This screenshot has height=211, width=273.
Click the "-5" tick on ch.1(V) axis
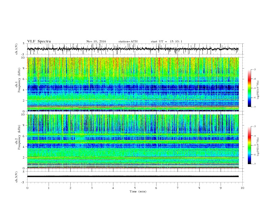tap(23, 54)
